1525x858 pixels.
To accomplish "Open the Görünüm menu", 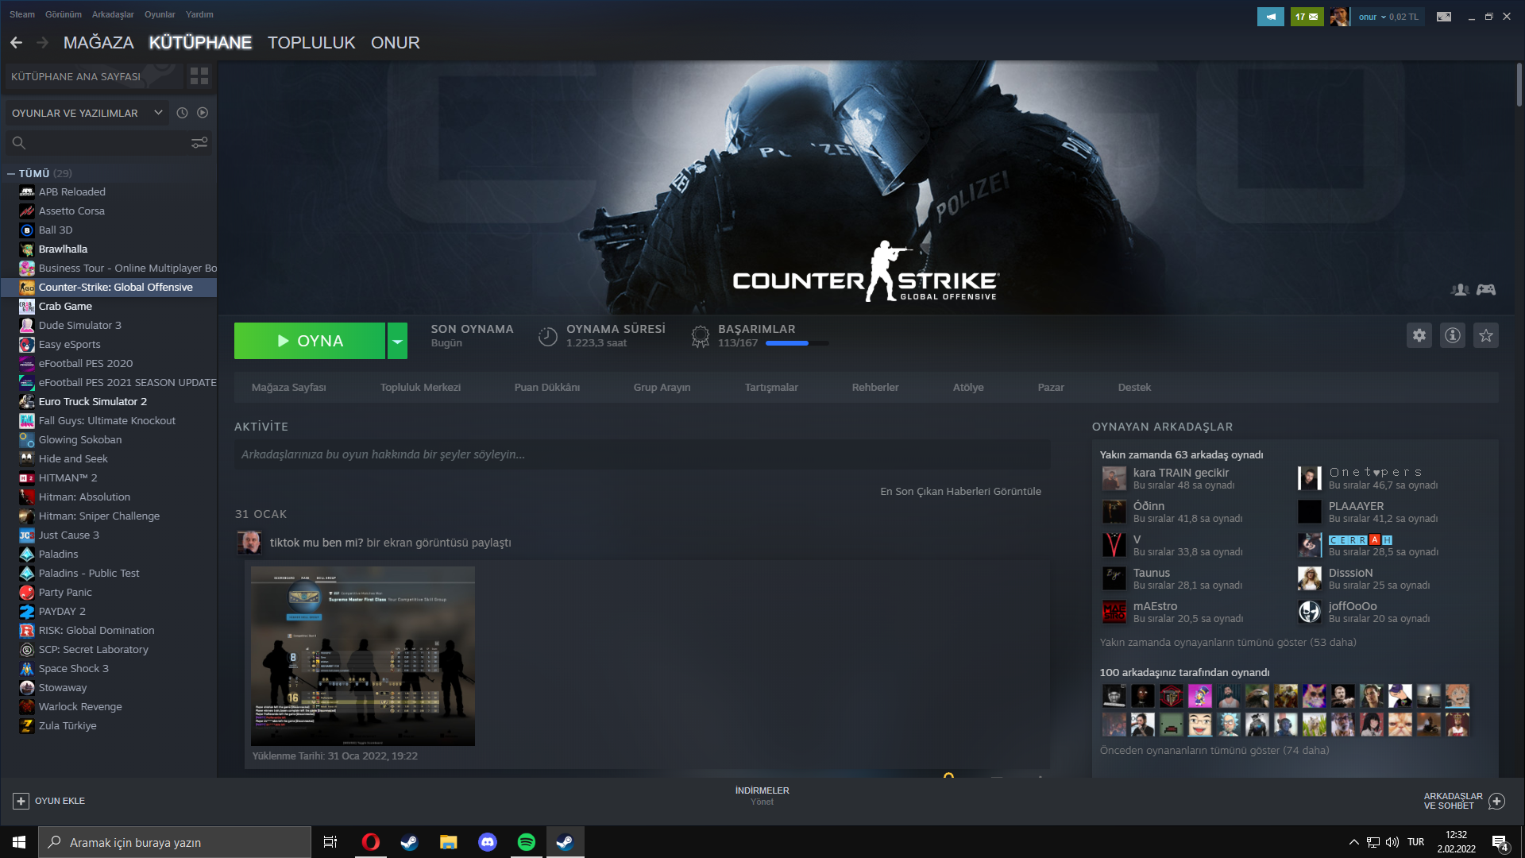I will point(64,14).
